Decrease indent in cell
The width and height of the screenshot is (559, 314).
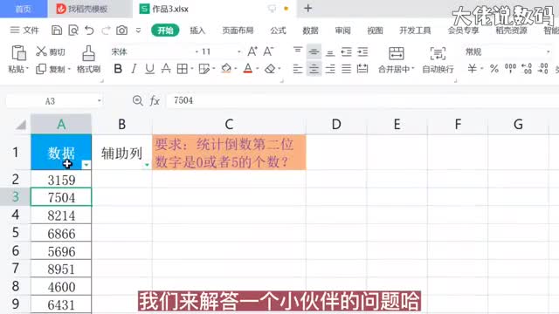[346, 52]
